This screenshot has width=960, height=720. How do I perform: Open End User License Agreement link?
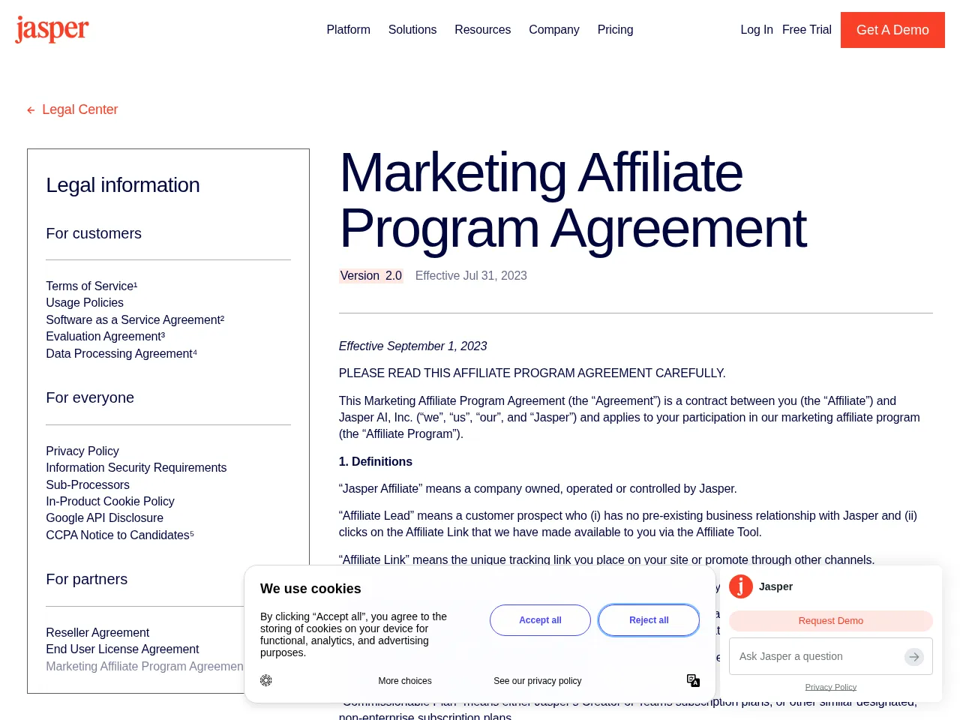[122, 649]
